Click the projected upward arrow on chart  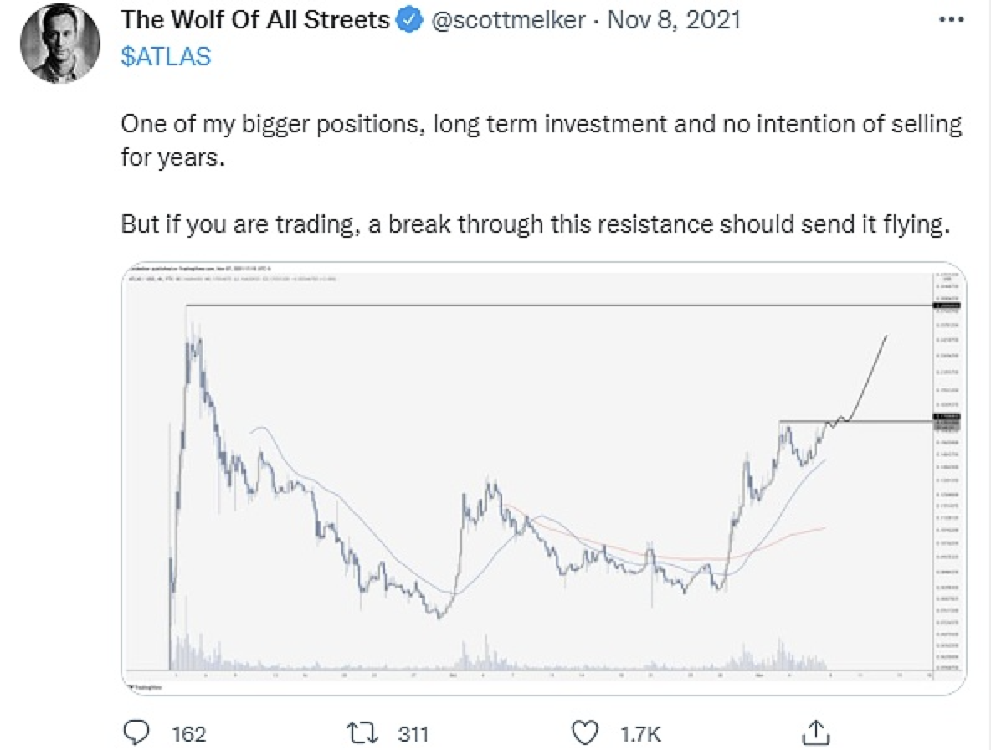tap(867, 379)
